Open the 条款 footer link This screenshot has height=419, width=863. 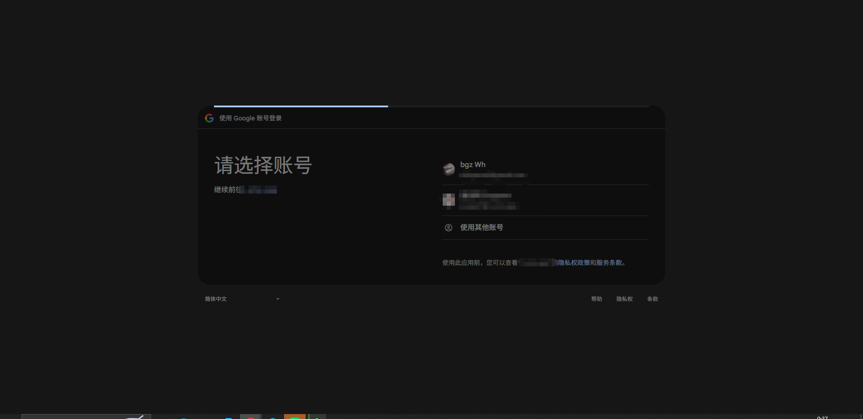pyautogui.click(x=652, y=299)
